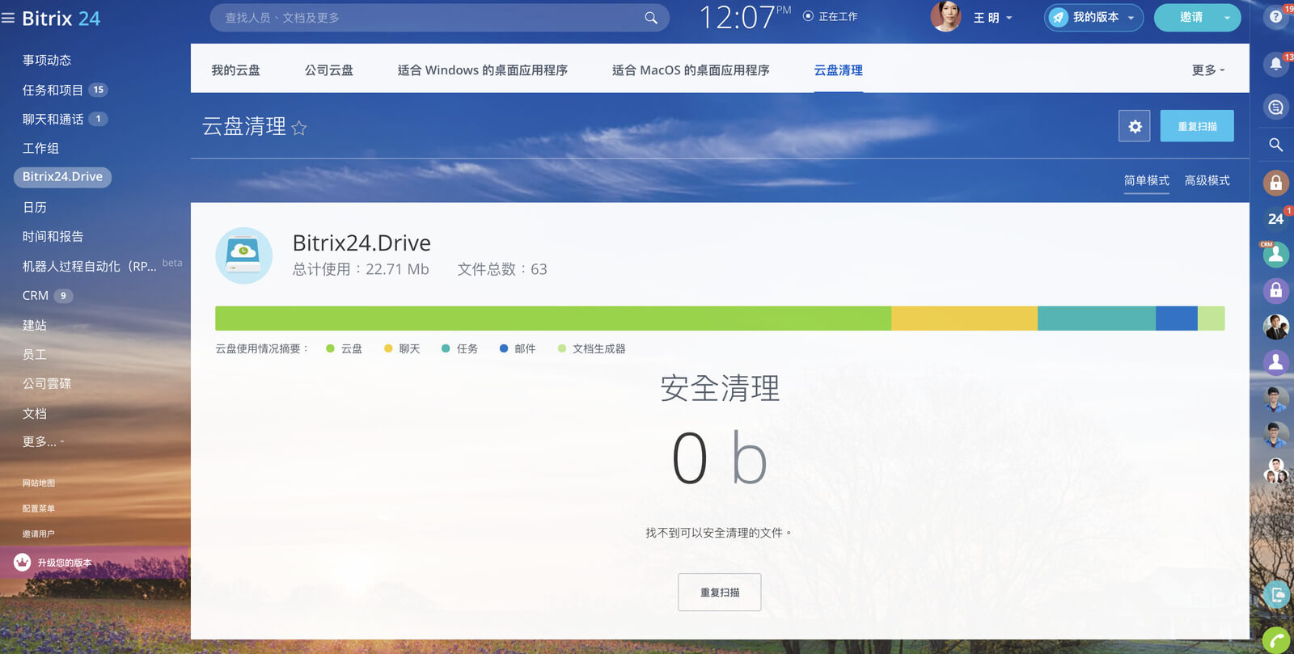Add 云盘清理 page to favorites with star
The height and width of the screenshot is (654, 1294).
click(299, 128)
